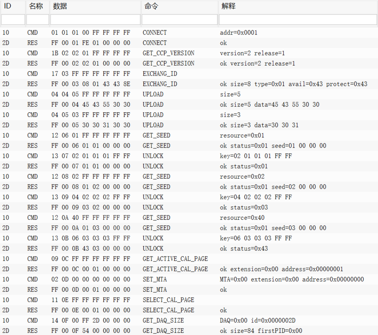Viewport: 378px width, 335px height.
Task: Click 'ok extension=0x00 address=0x00000001'
Action: [x=281, y=269]
